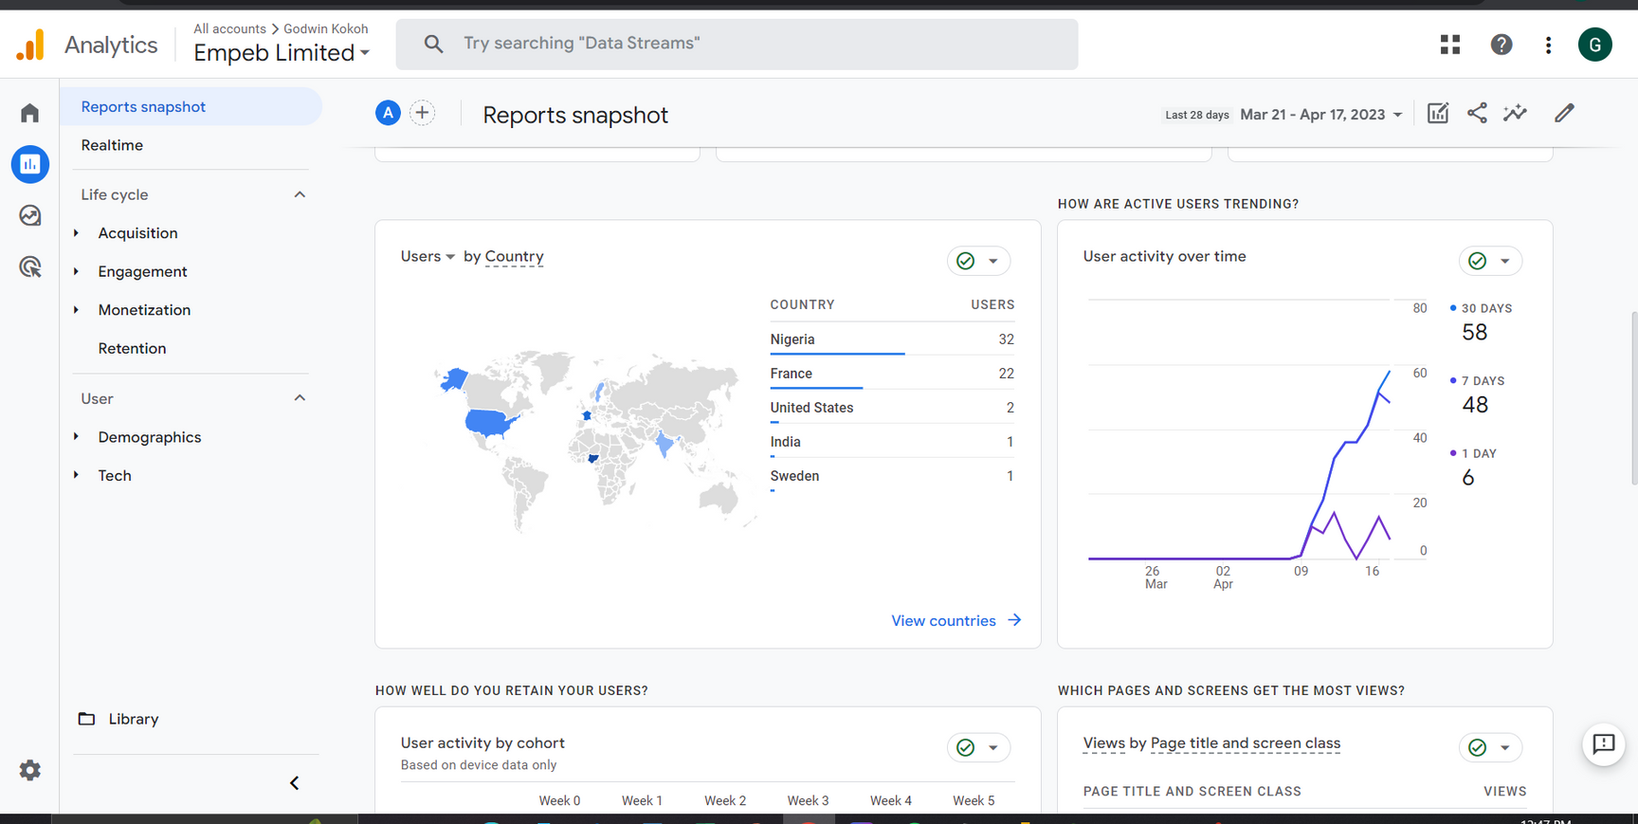
Task: Click the USERS column header
Action: coord(992,304)
